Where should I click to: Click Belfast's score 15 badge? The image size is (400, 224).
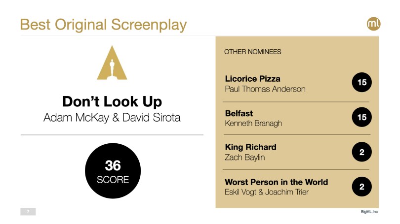coord(361,118)
